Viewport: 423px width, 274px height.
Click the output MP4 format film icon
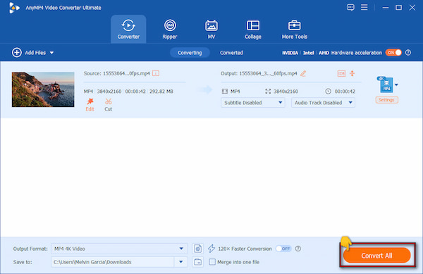[224, 92]
